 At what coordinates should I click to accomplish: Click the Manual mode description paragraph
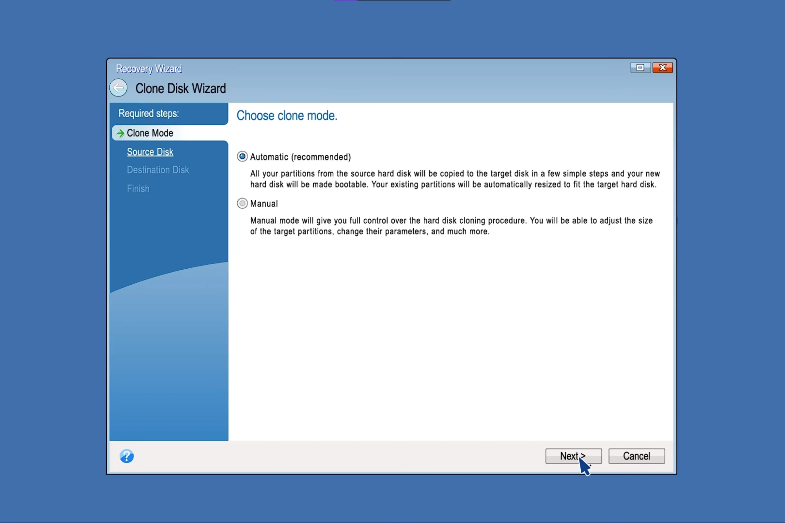click(451, 226)
